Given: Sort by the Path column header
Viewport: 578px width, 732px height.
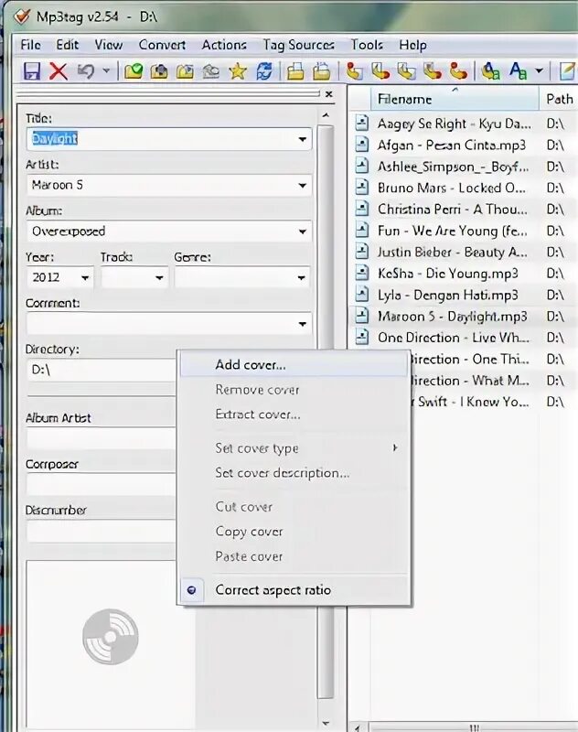Looking at the screenshot, I should point(560,99).
